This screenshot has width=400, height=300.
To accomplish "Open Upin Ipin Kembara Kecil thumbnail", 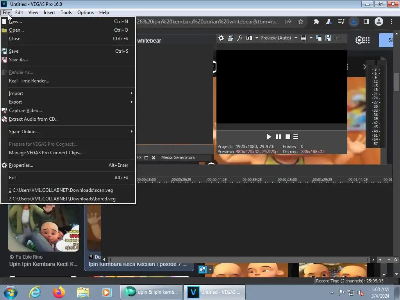I will tap(44, 228).
